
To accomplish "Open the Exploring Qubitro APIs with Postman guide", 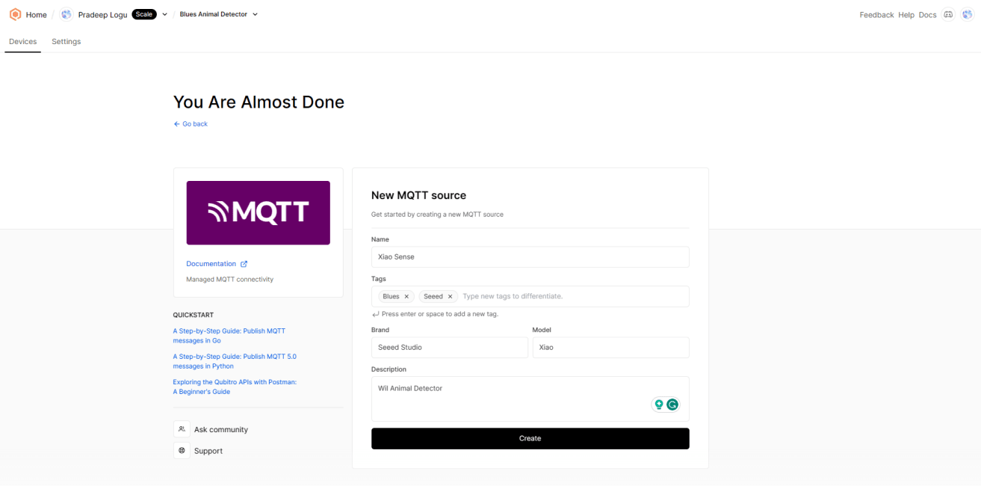I will 235,387.
